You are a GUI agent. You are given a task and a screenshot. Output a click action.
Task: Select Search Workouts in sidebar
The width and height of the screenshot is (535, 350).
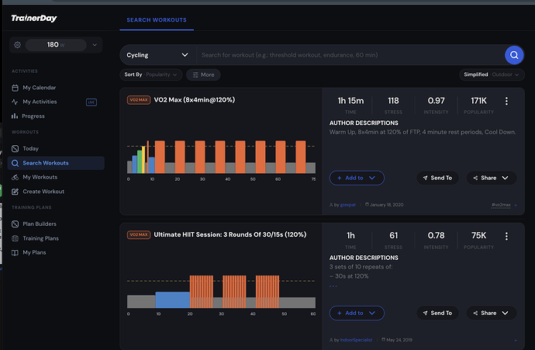click(x=56, y=163)
